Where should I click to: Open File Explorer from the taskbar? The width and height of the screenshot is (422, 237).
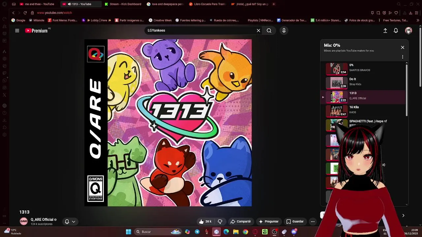[x=236, y=232]
